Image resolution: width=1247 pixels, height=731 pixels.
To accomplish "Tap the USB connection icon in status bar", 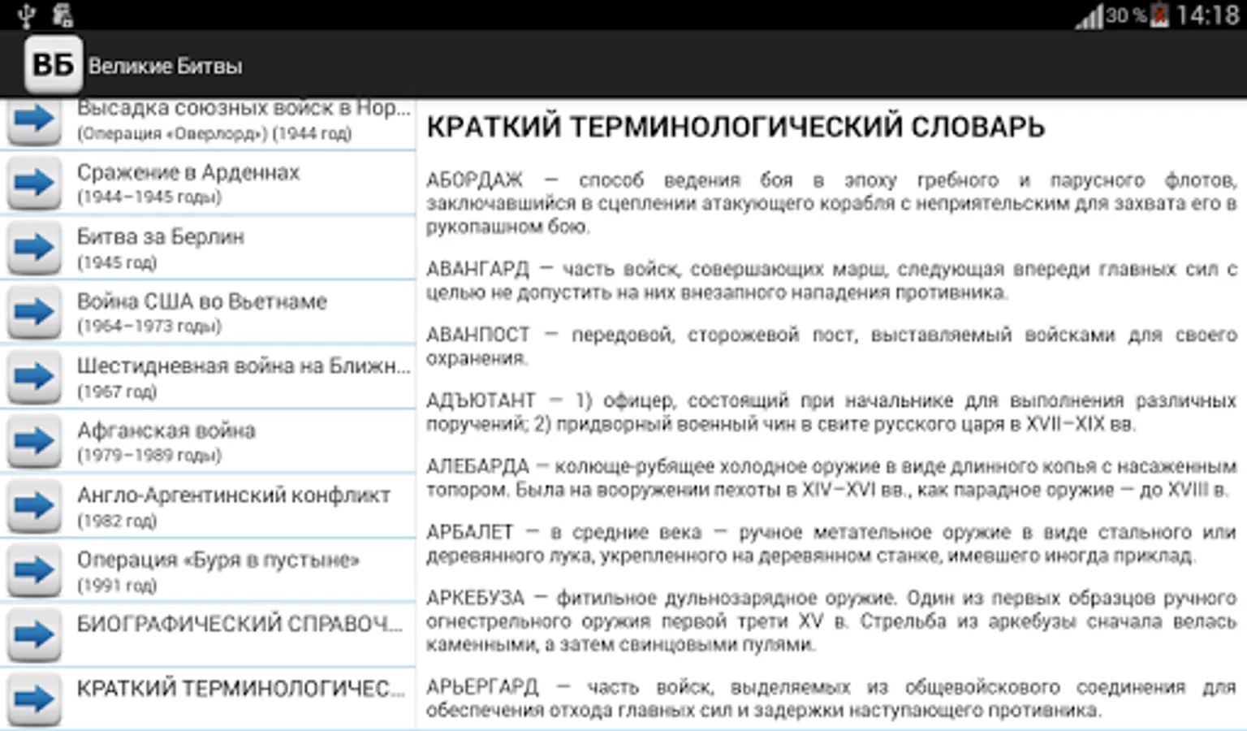I will click(26, 15).
